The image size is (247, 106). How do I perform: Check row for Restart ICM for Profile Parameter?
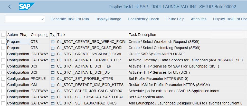[x=3, y=85]
